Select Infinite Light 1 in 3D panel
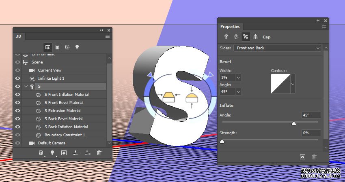The image size is (345, 182). tap(64, 78)
